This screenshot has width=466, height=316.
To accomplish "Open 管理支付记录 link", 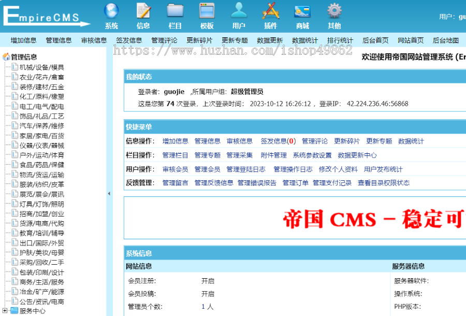I will pyautogui.click(x=332, y=182).
